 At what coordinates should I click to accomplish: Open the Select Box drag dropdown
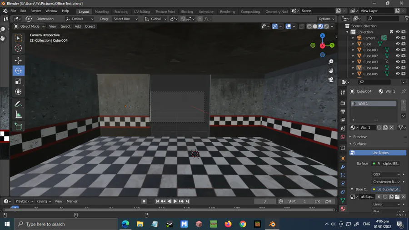click(125, 19)
